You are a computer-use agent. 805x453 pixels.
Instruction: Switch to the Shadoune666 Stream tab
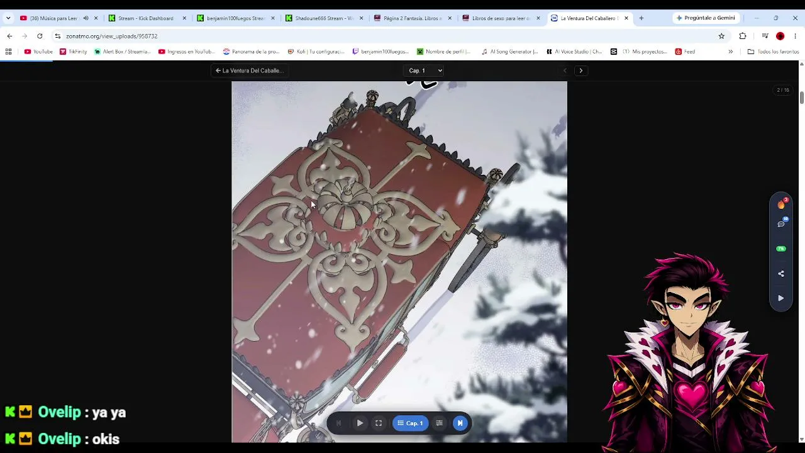pos(323,18)
